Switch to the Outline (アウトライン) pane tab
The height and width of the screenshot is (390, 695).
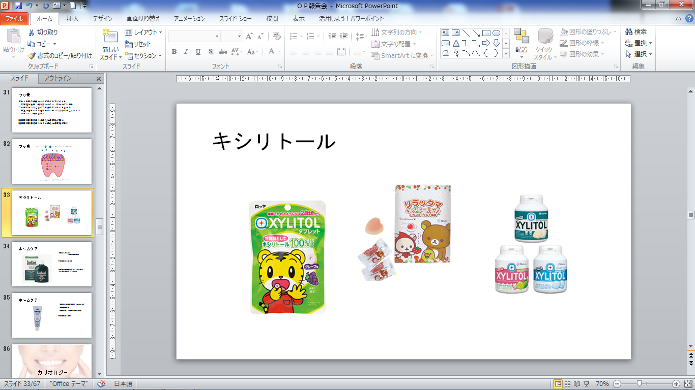point(57,78)
